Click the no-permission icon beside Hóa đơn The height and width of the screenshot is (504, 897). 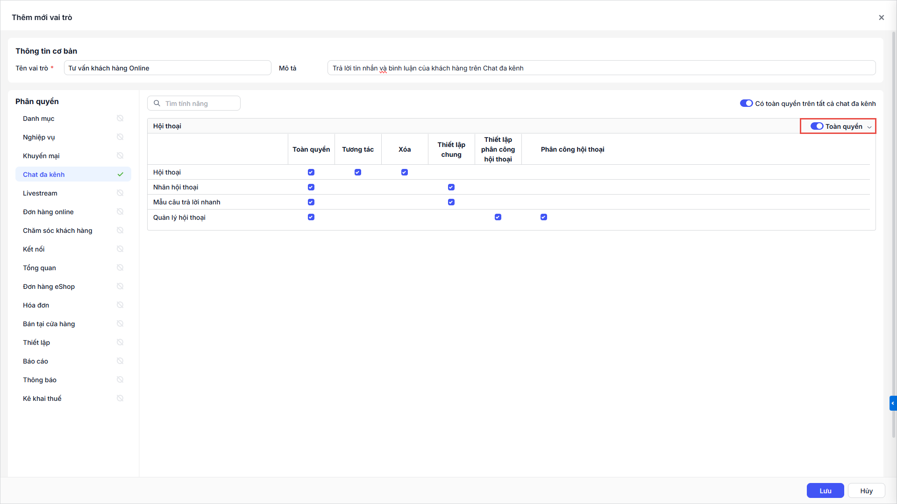point(120,305)
